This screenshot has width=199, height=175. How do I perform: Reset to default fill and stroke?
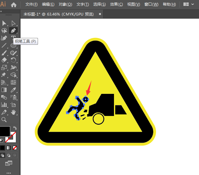[2, 140]
